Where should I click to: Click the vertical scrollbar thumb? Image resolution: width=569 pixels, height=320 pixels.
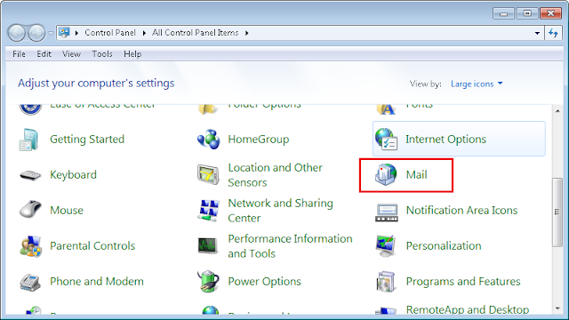[557, 212]
